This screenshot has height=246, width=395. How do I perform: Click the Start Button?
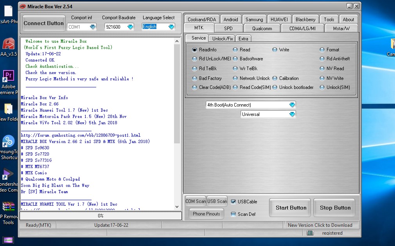point(291,208)
